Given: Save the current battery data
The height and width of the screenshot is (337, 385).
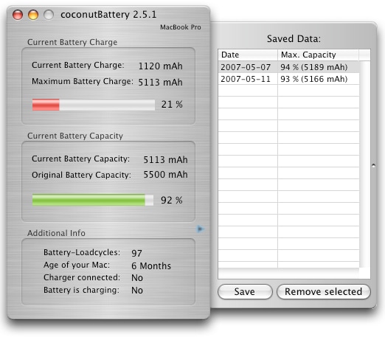Looking at the screenshot, I should [x=245, y=291].
